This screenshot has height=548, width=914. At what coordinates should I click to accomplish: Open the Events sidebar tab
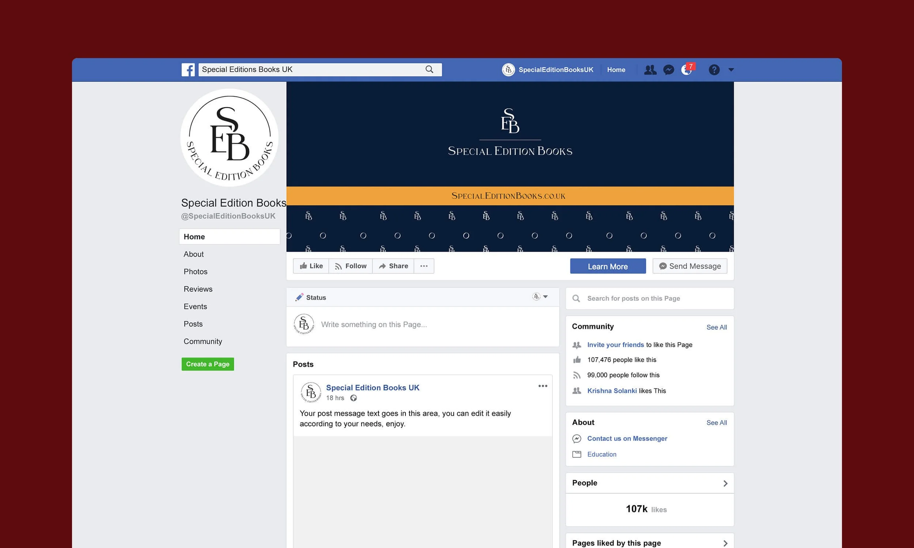click(x=196, y=307)
